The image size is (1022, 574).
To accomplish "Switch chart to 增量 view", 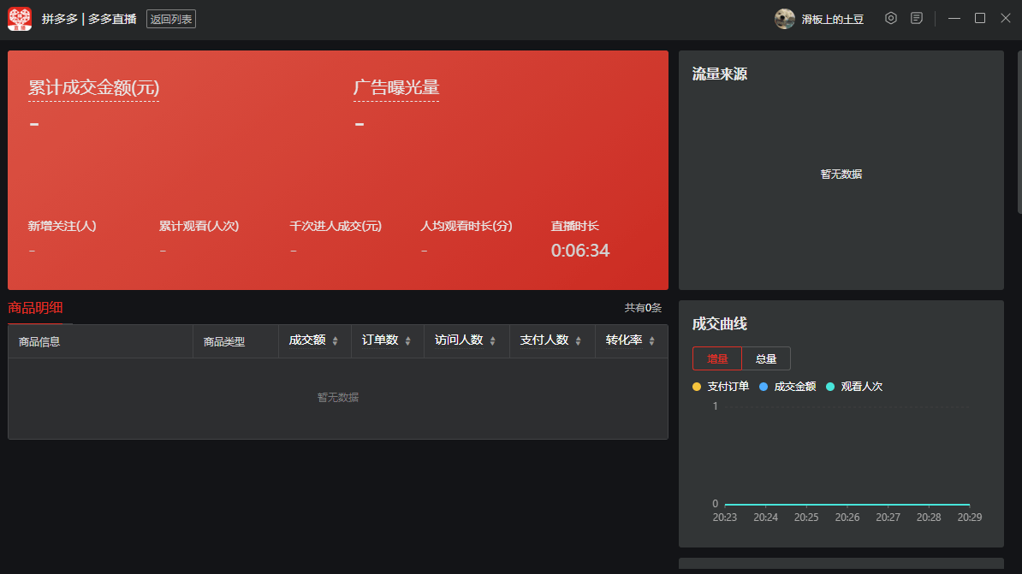I will pyautogui.click(x=717, y=358).
